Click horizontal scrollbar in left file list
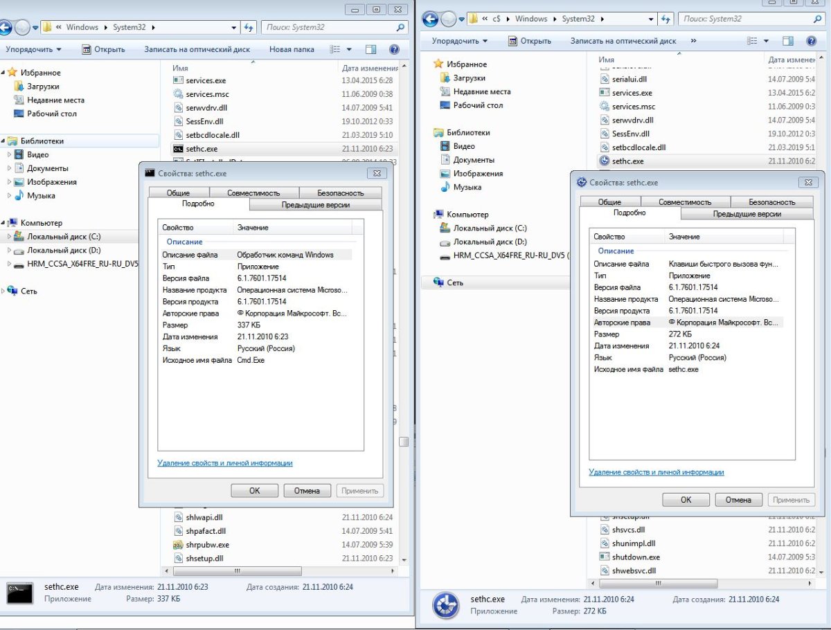This screenshot has width=831, height=630. 237,572
